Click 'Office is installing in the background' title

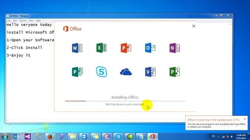pos(213,120)
